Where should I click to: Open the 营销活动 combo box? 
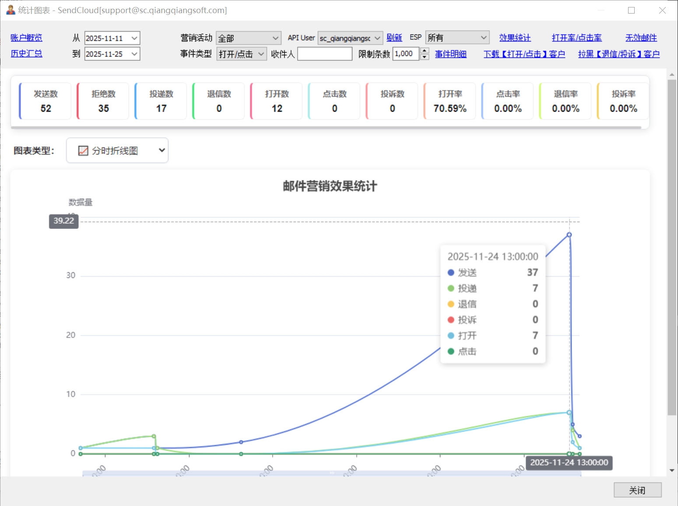(x=248, y=39)
